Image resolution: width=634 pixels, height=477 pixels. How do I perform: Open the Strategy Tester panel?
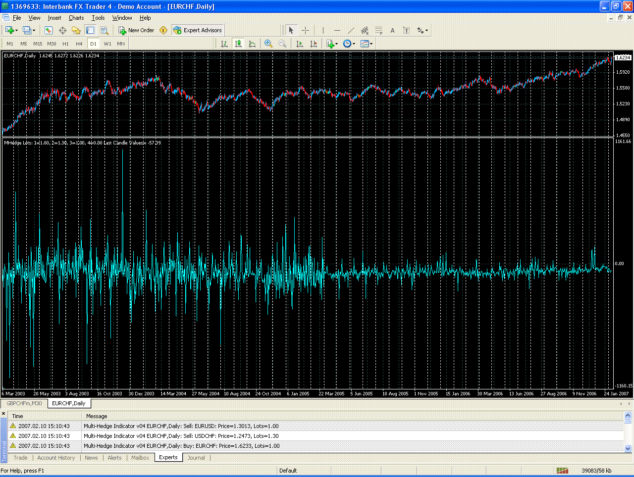105,30
